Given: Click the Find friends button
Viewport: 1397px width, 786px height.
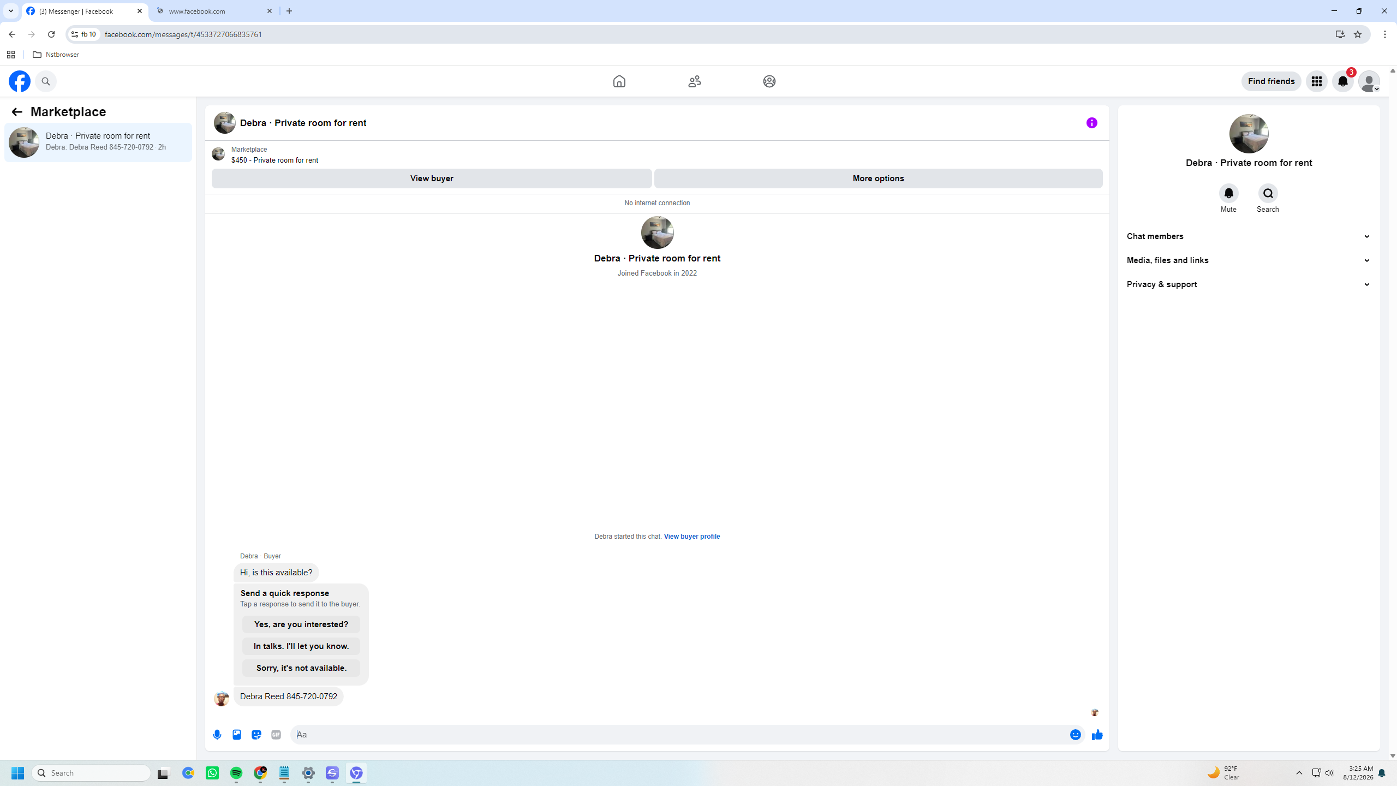Looking at the screenshot, I should click(1271, 81).
